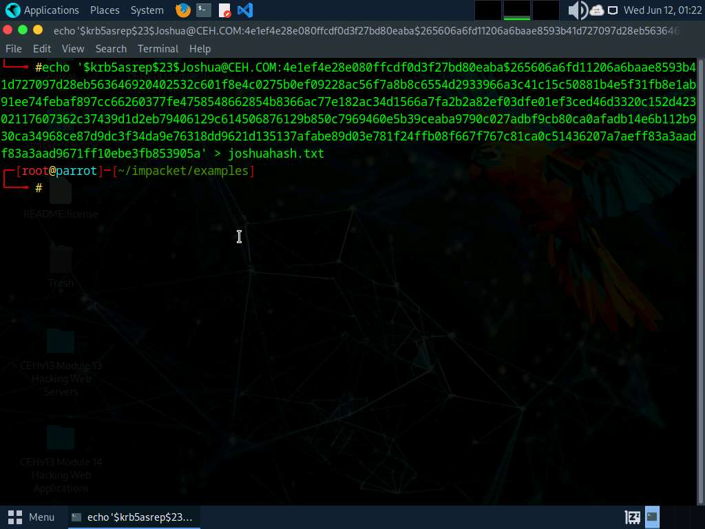Screen dimensions: 705x529
Task: Click the cloud update notifier icon
Action: coord(596,10)
